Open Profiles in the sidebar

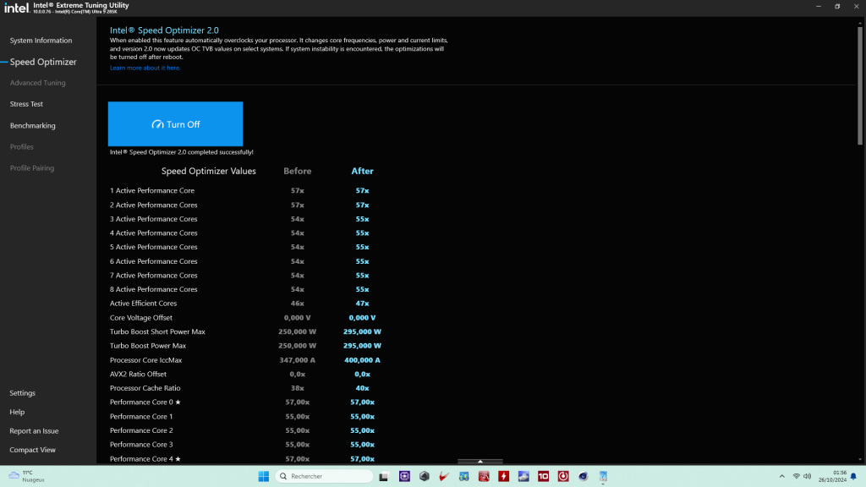pos(21,147)
